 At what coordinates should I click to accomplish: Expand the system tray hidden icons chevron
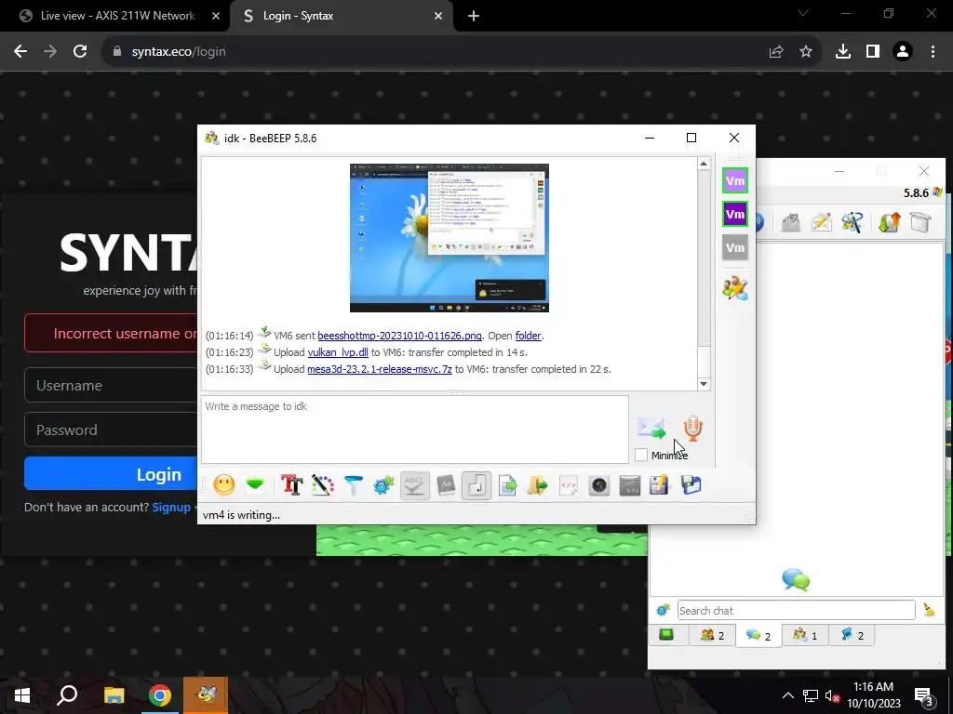787,695
